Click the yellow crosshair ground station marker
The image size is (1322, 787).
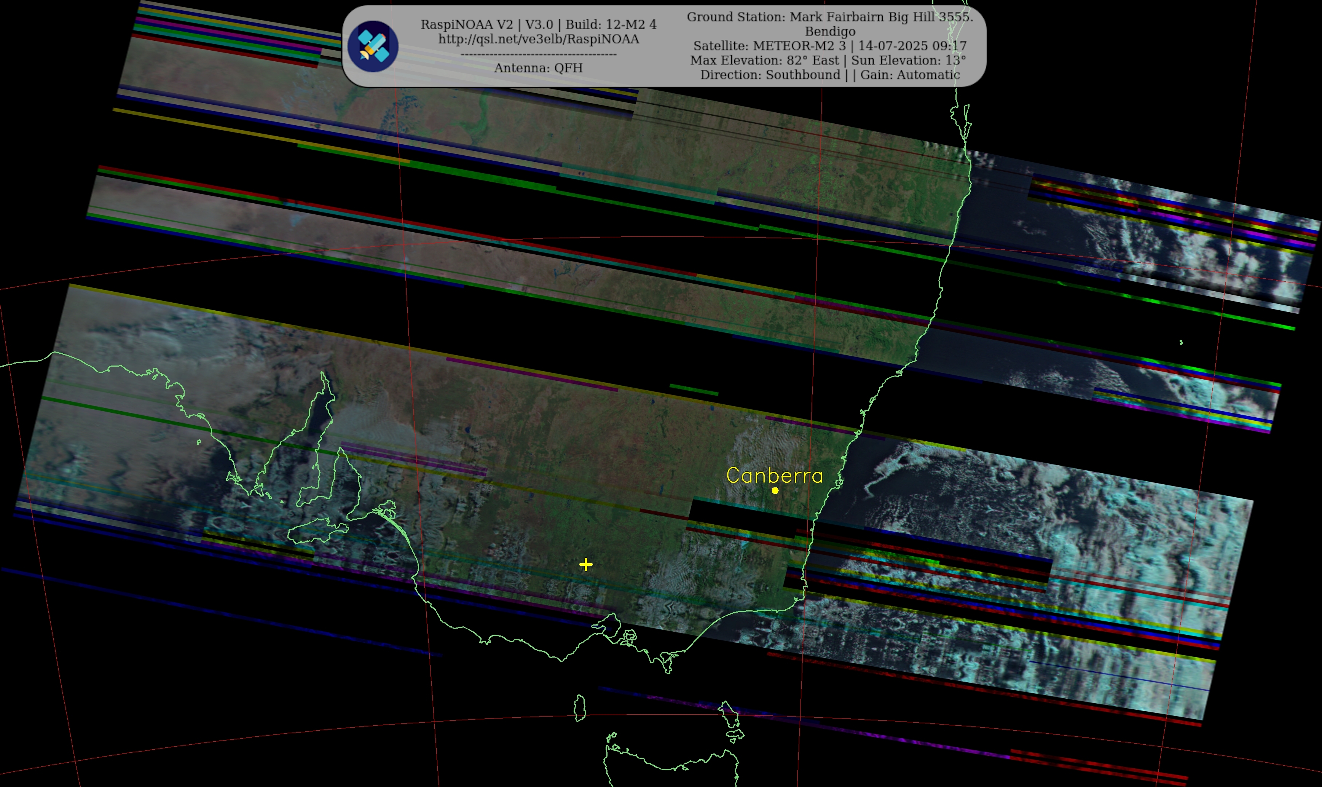pos(586,564)
